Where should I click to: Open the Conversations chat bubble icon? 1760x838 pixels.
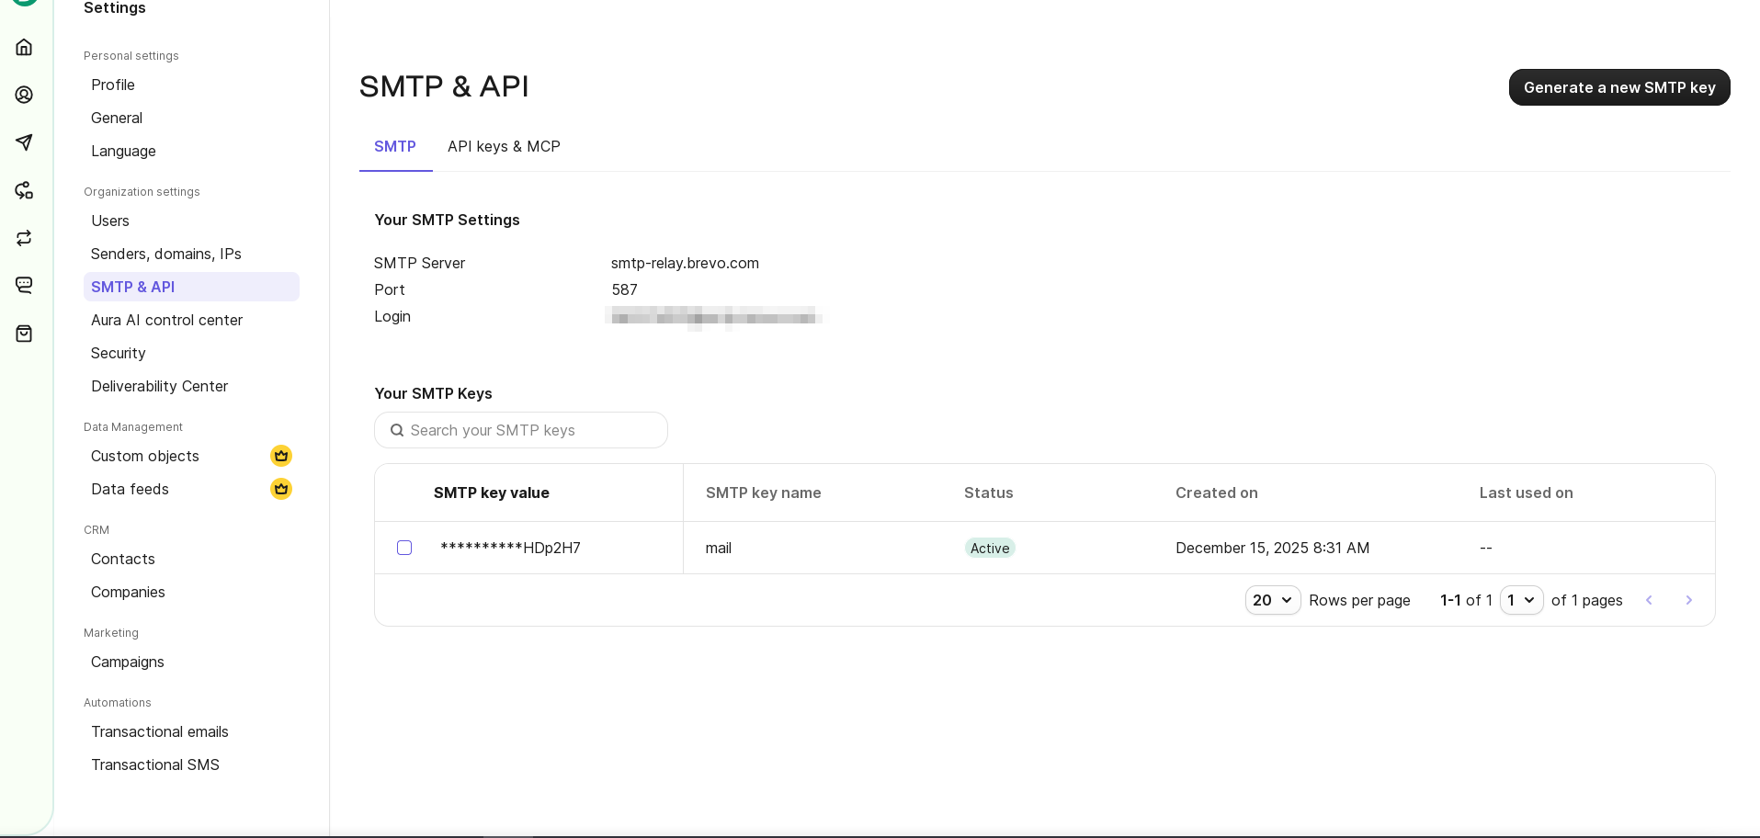(x=24, y=286)
